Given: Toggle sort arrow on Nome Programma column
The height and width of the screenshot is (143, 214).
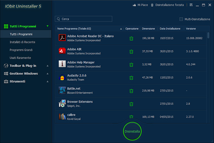Looking at the screenshot, I should [121, 29].
